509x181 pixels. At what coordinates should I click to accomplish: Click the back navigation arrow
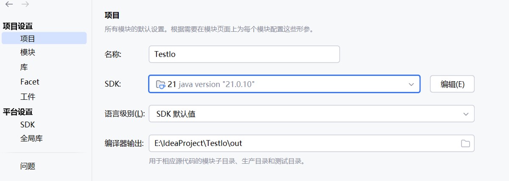[x=9, y=5]
